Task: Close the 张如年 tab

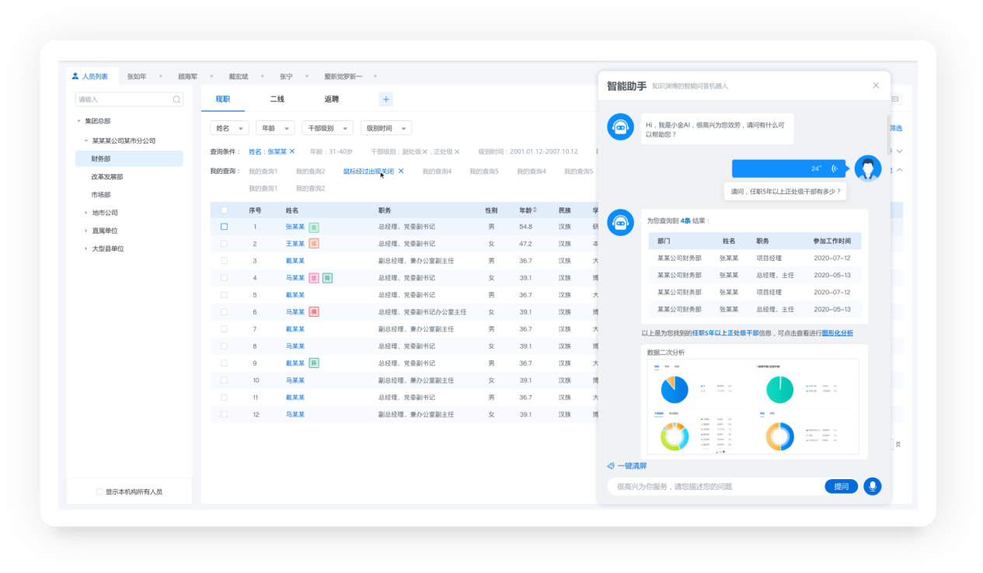Action: pos(161,76)
